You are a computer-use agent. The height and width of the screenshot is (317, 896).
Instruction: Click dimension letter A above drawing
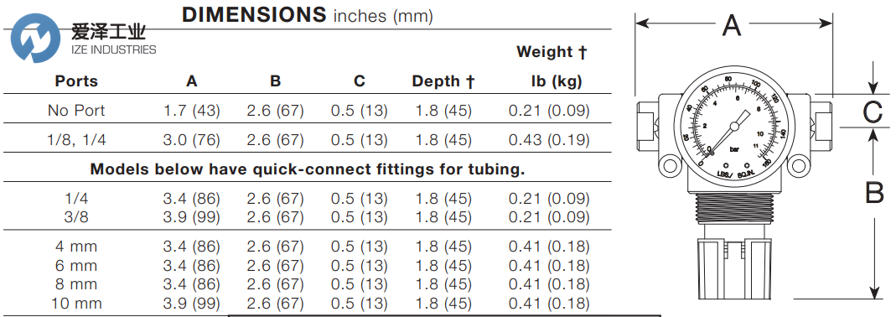click(x=732, y=26)
